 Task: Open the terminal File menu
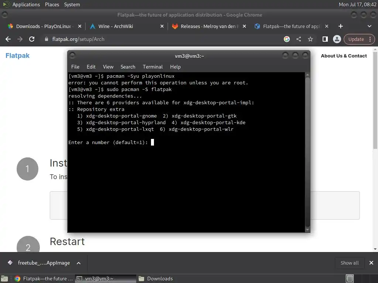tap(75, 67)
